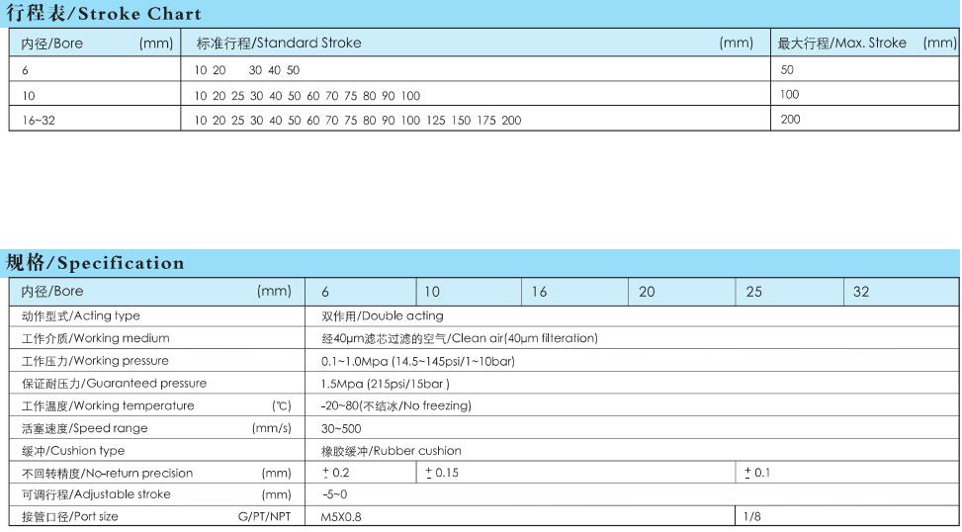Select the 30~500 speed range value
Screen dimensions: 962x532
coord(341,429)
